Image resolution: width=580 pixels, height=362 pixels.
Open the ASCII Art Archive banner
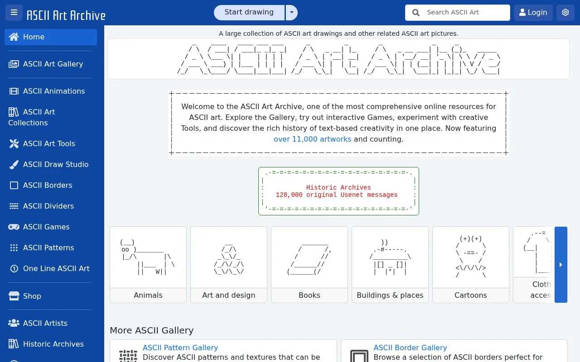click(338, 59)
